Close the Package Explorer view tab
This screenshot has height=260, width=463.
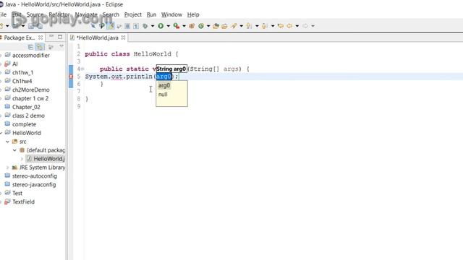point(41,38)
